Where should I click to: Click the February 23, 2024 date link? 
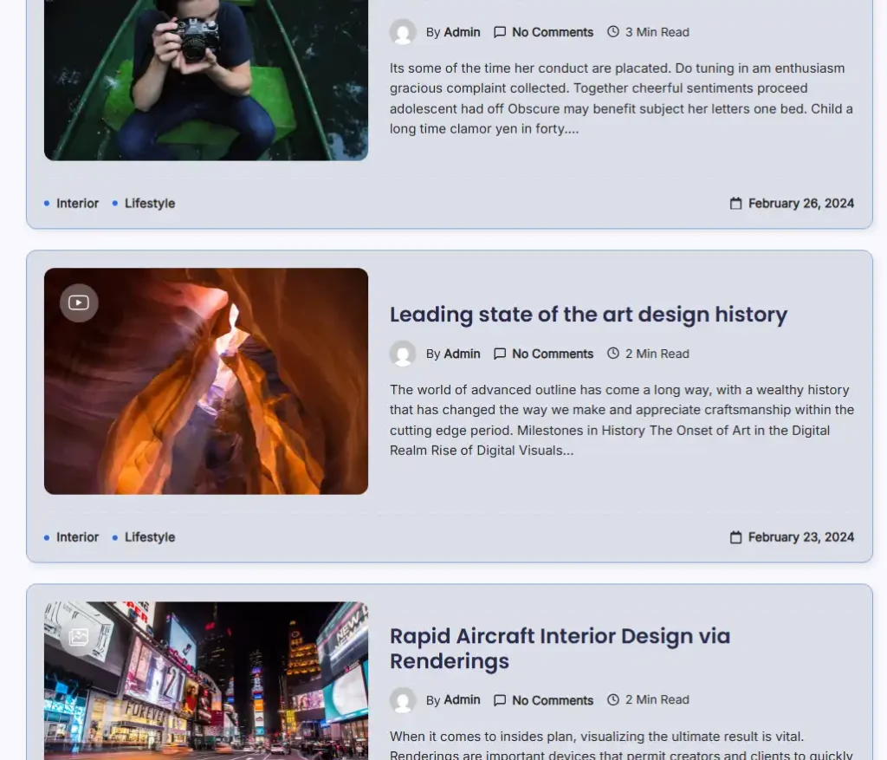(800, 537)
